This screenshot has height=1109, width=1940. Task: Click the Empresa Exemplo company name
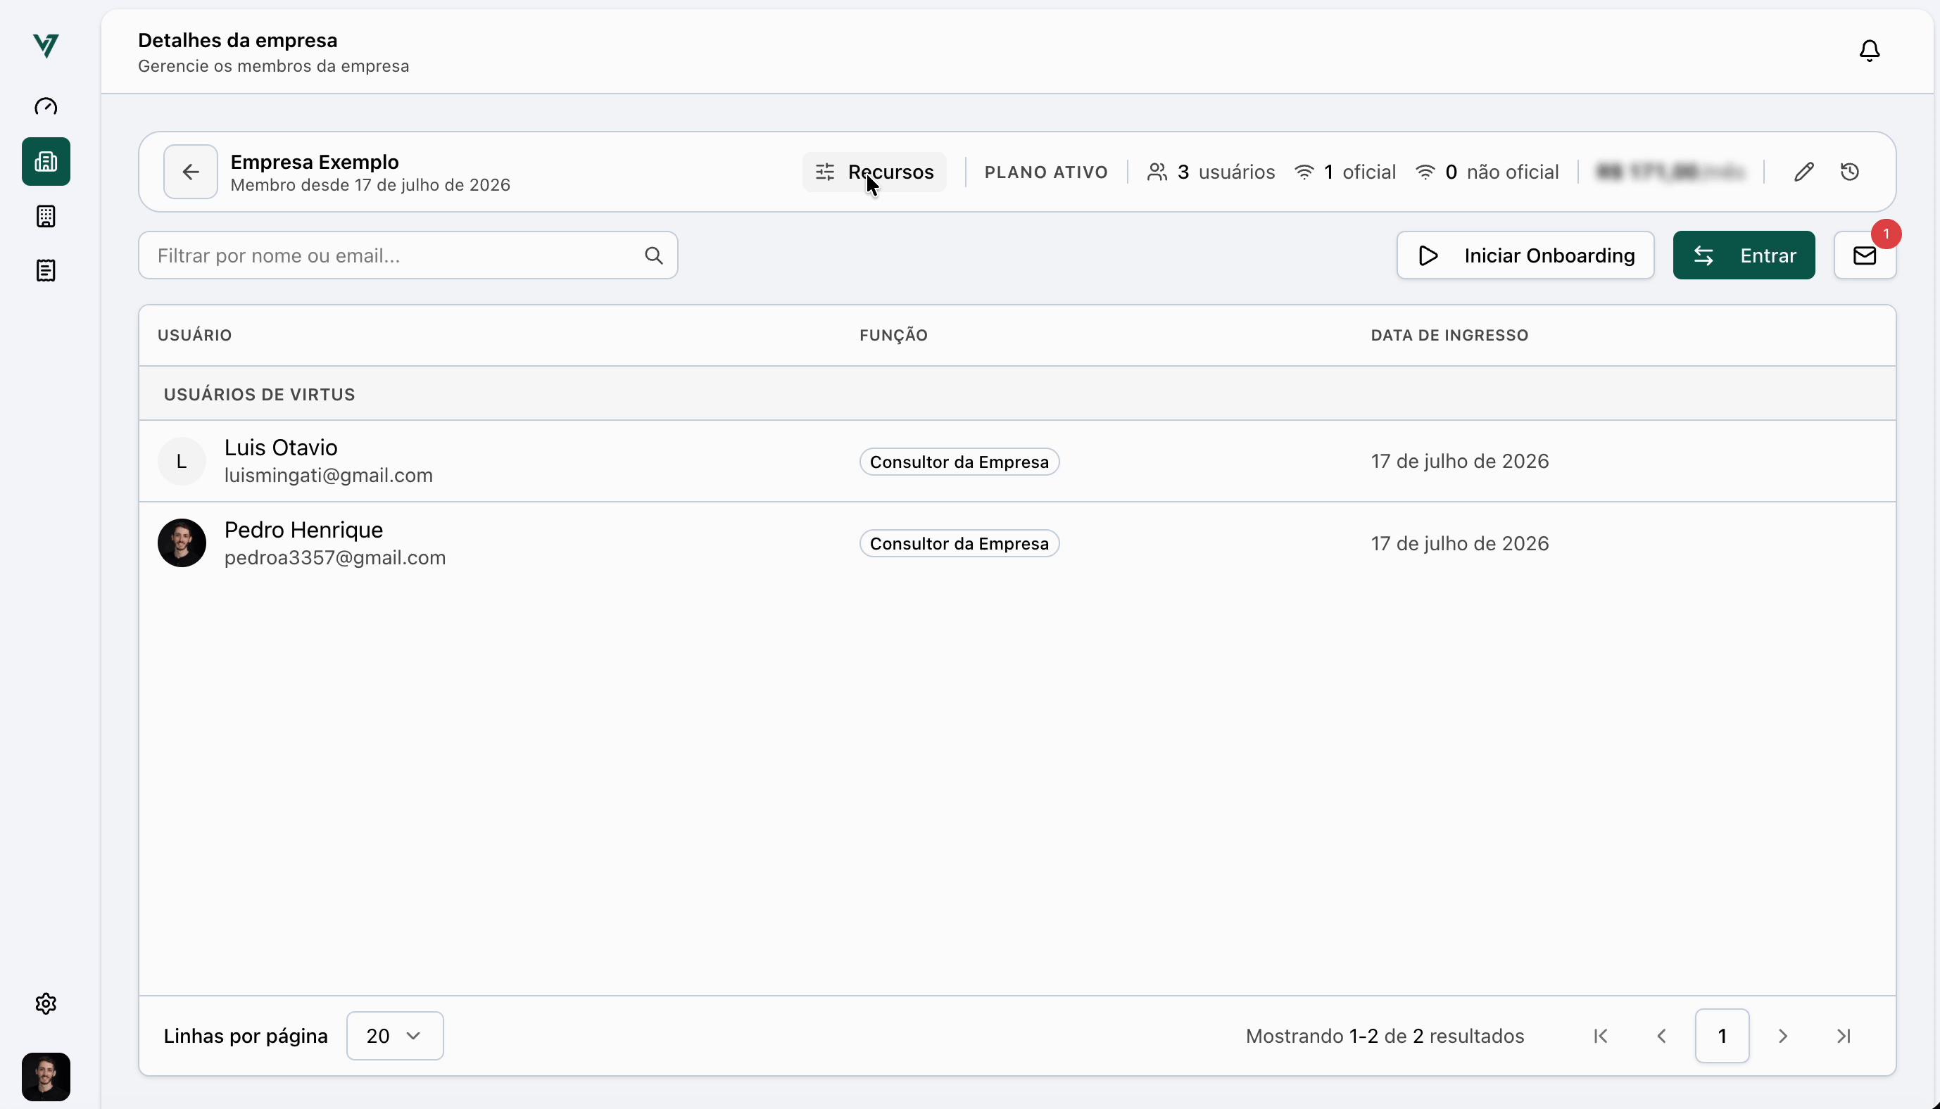[315, 161]
